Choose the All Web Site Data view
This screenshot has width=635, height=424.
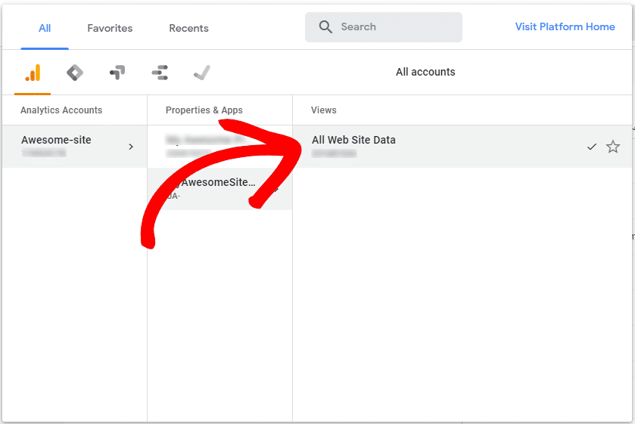(462, 147)
